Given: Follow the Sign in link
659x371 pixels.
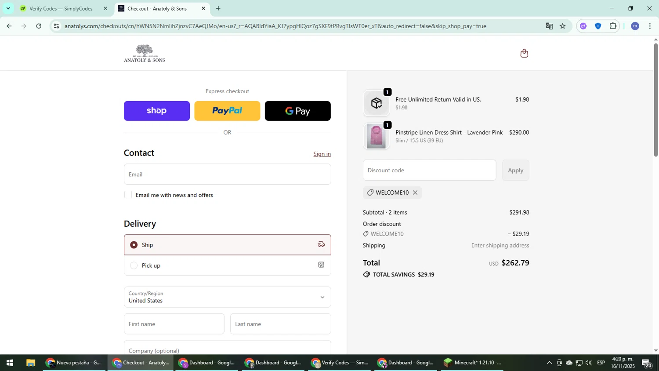Looking at the screenshot, I should point(322,154).
